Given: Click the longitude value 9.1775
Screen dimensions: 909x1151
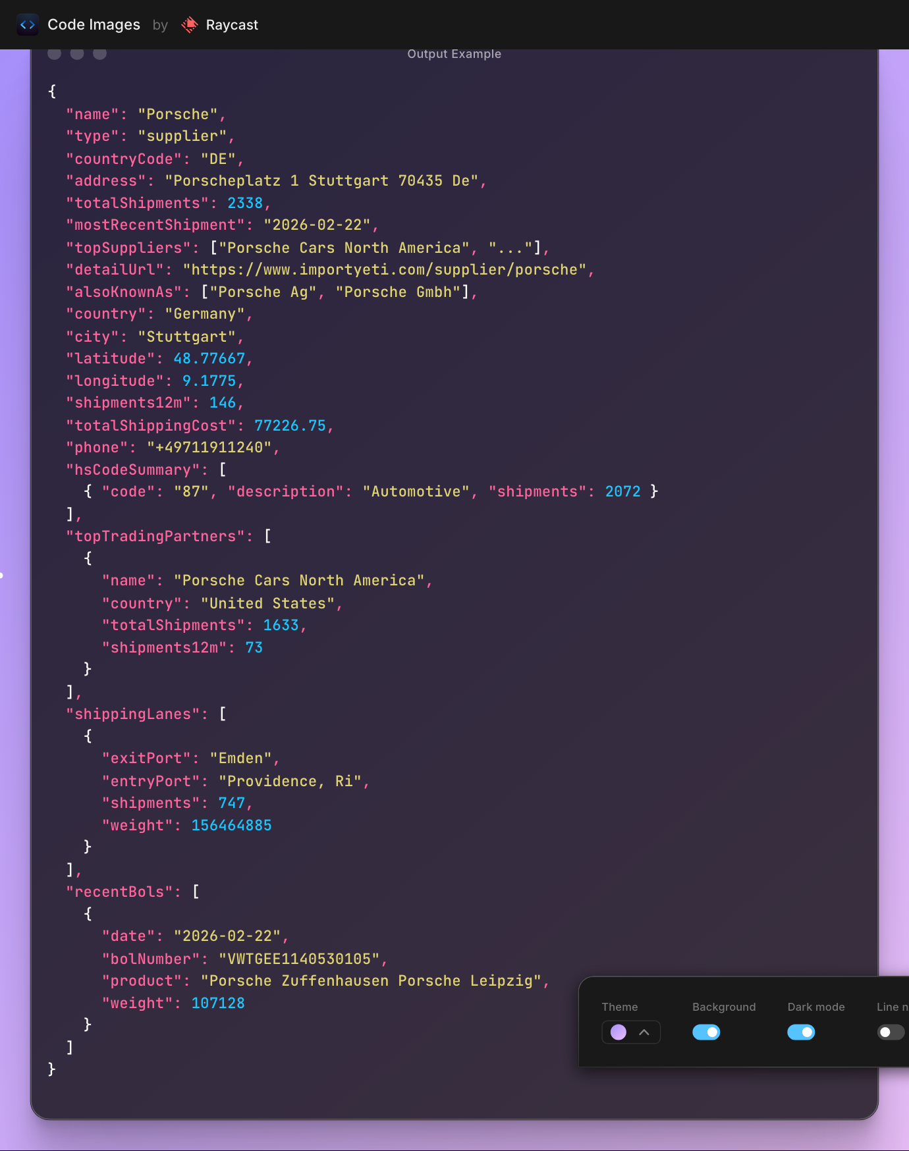Looking at the screenshot, I should (x=209, y=381).
